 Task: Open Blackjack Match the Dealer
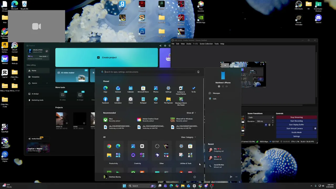pos(181,101)
